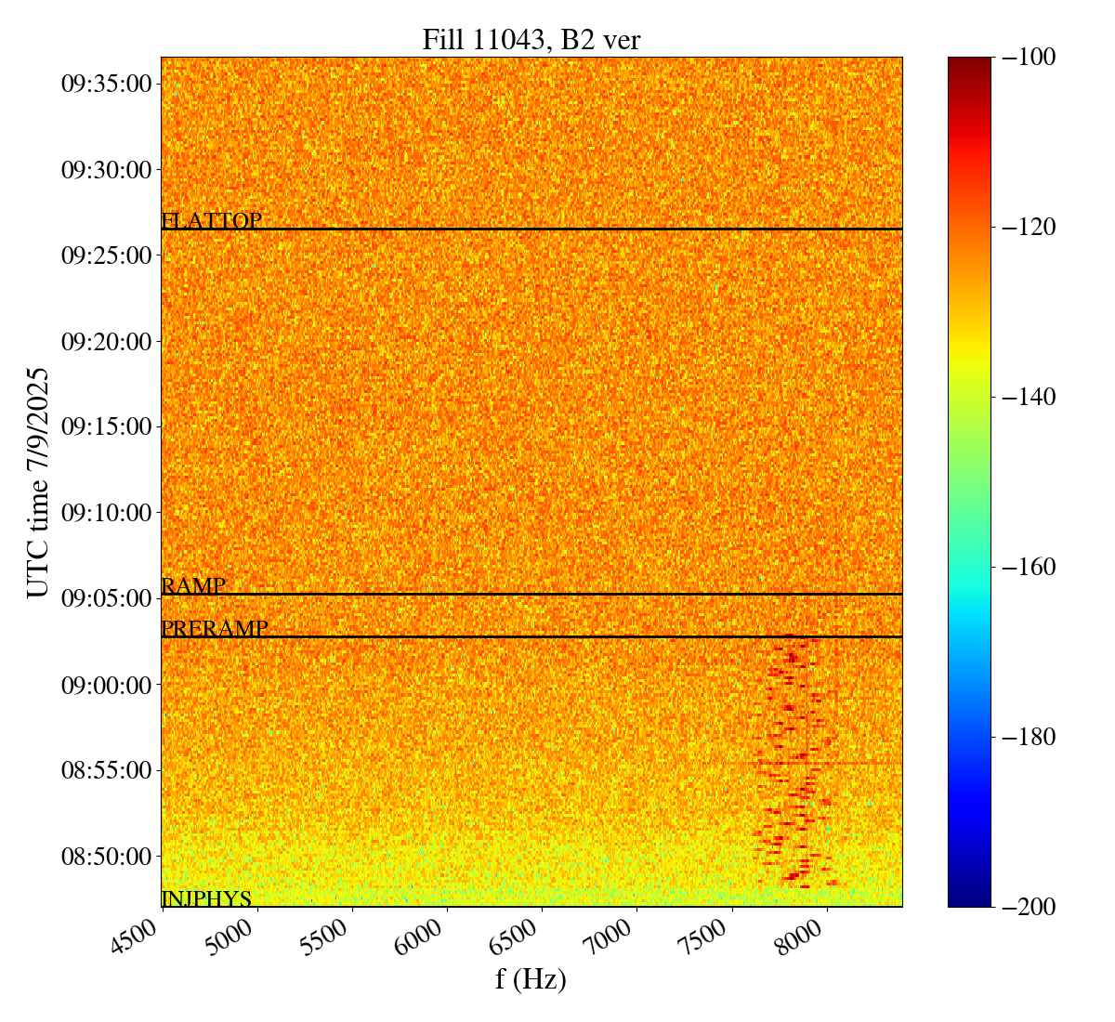The width and height of the screenshot is (1115, 1022).
Task: Select the FLATTOP phase marker label
Action: click(x=211, y=221)
